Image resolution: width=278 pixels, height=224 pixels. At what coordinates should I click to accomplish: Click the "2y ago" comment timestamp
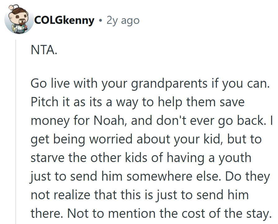[x=123, y=20]
